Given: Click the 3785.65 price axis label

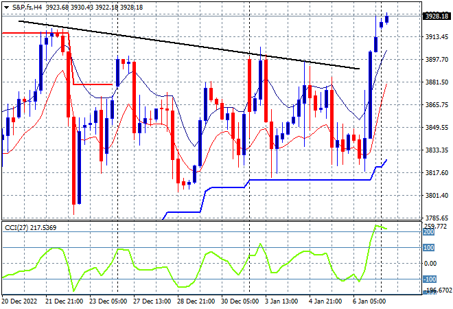Looking at the screenshot, I should tap(437, 218).
